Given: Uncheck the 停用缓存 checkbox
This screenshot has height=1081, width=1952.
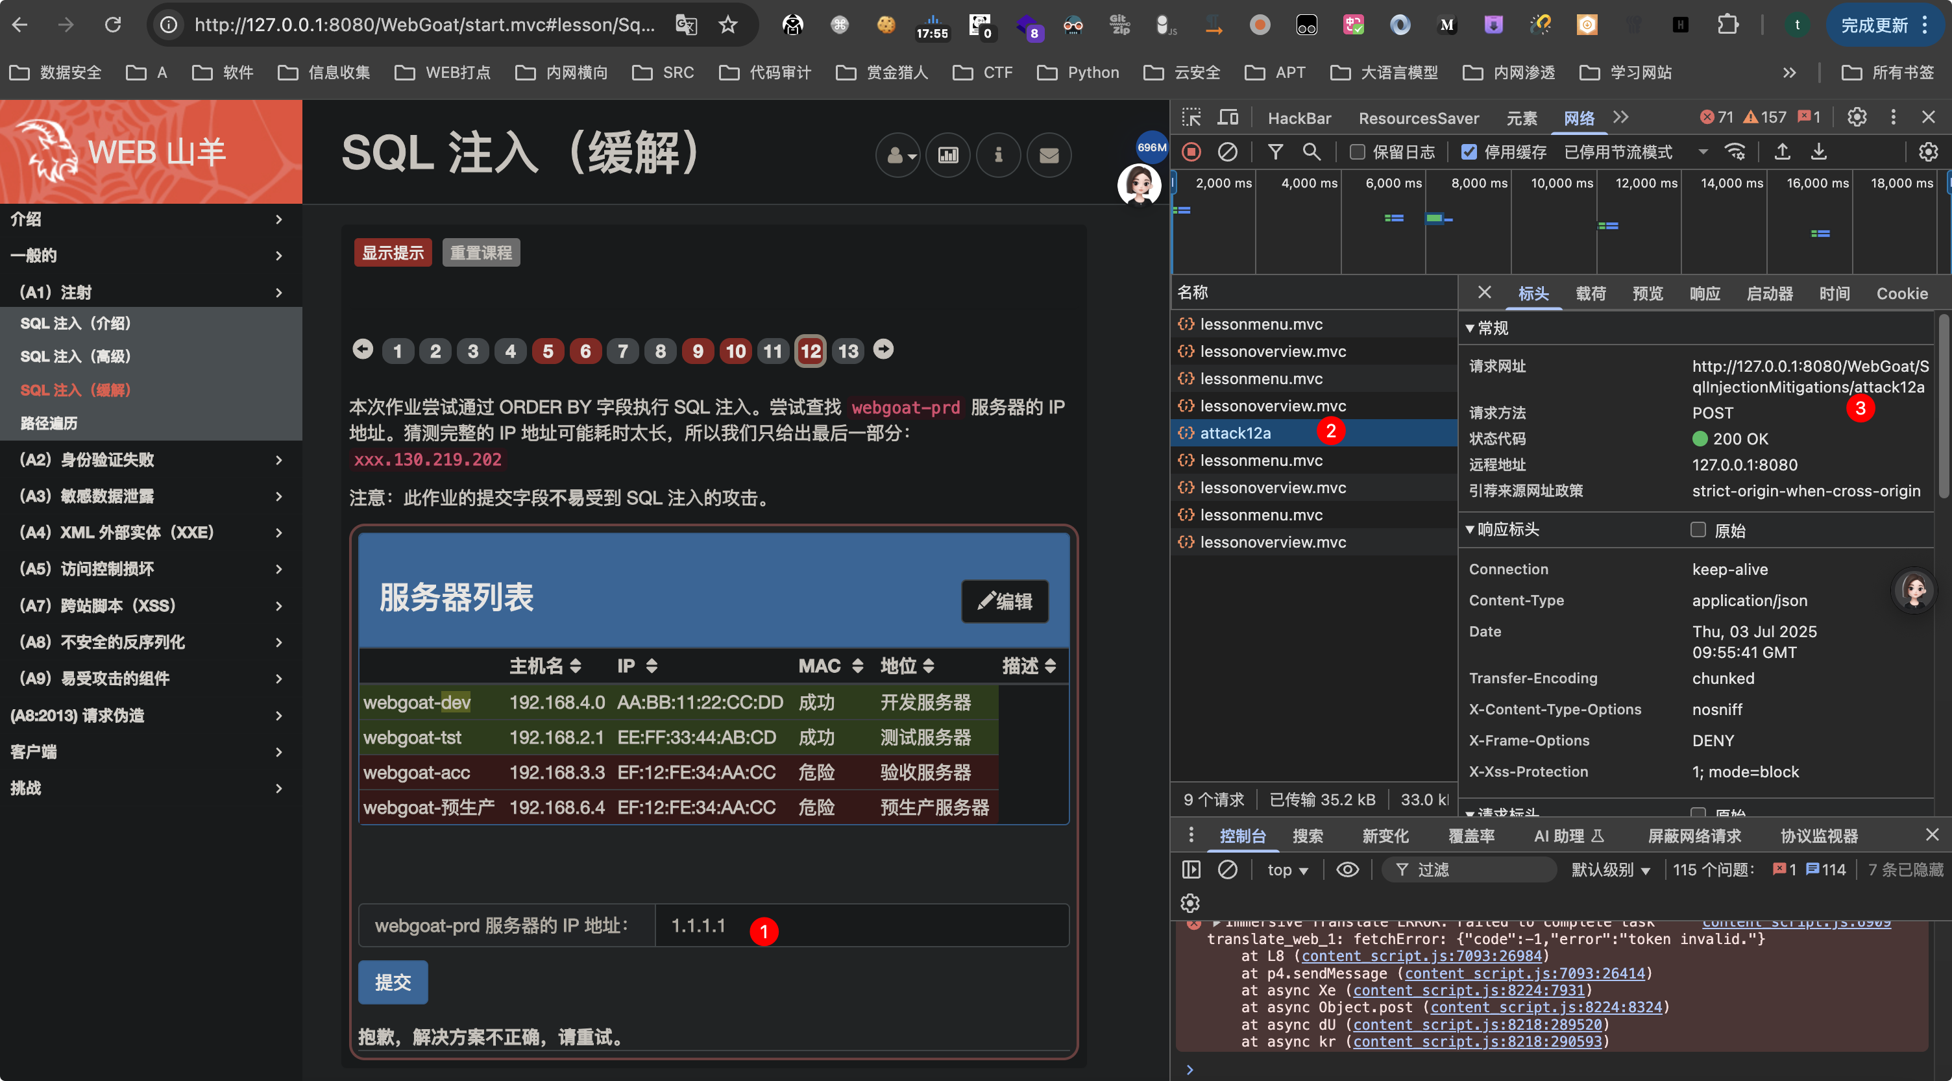Looking at the screenshot, I should 1469,152.
